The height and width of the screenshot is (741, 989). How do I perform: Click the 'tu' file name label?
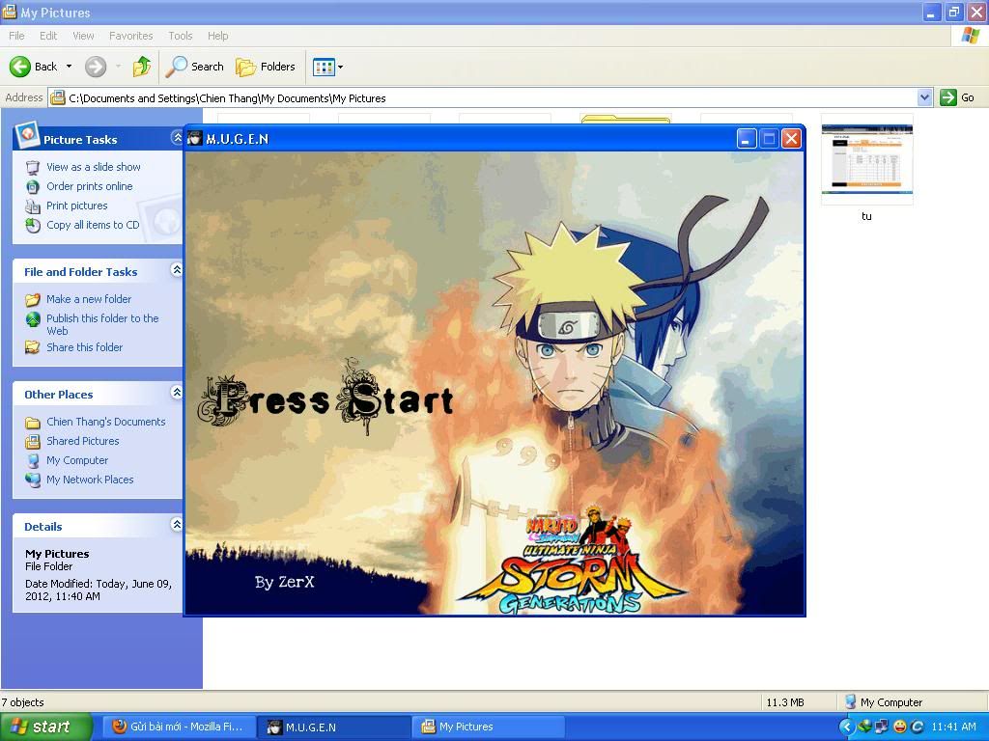866,216
